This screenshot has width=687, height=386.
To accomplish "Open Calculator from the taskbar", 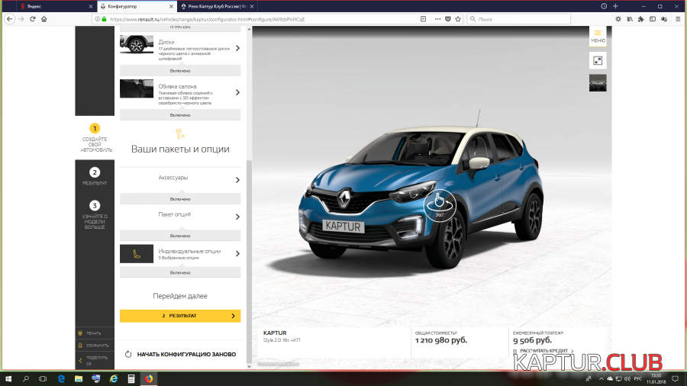I will click(x=131, y=378).
